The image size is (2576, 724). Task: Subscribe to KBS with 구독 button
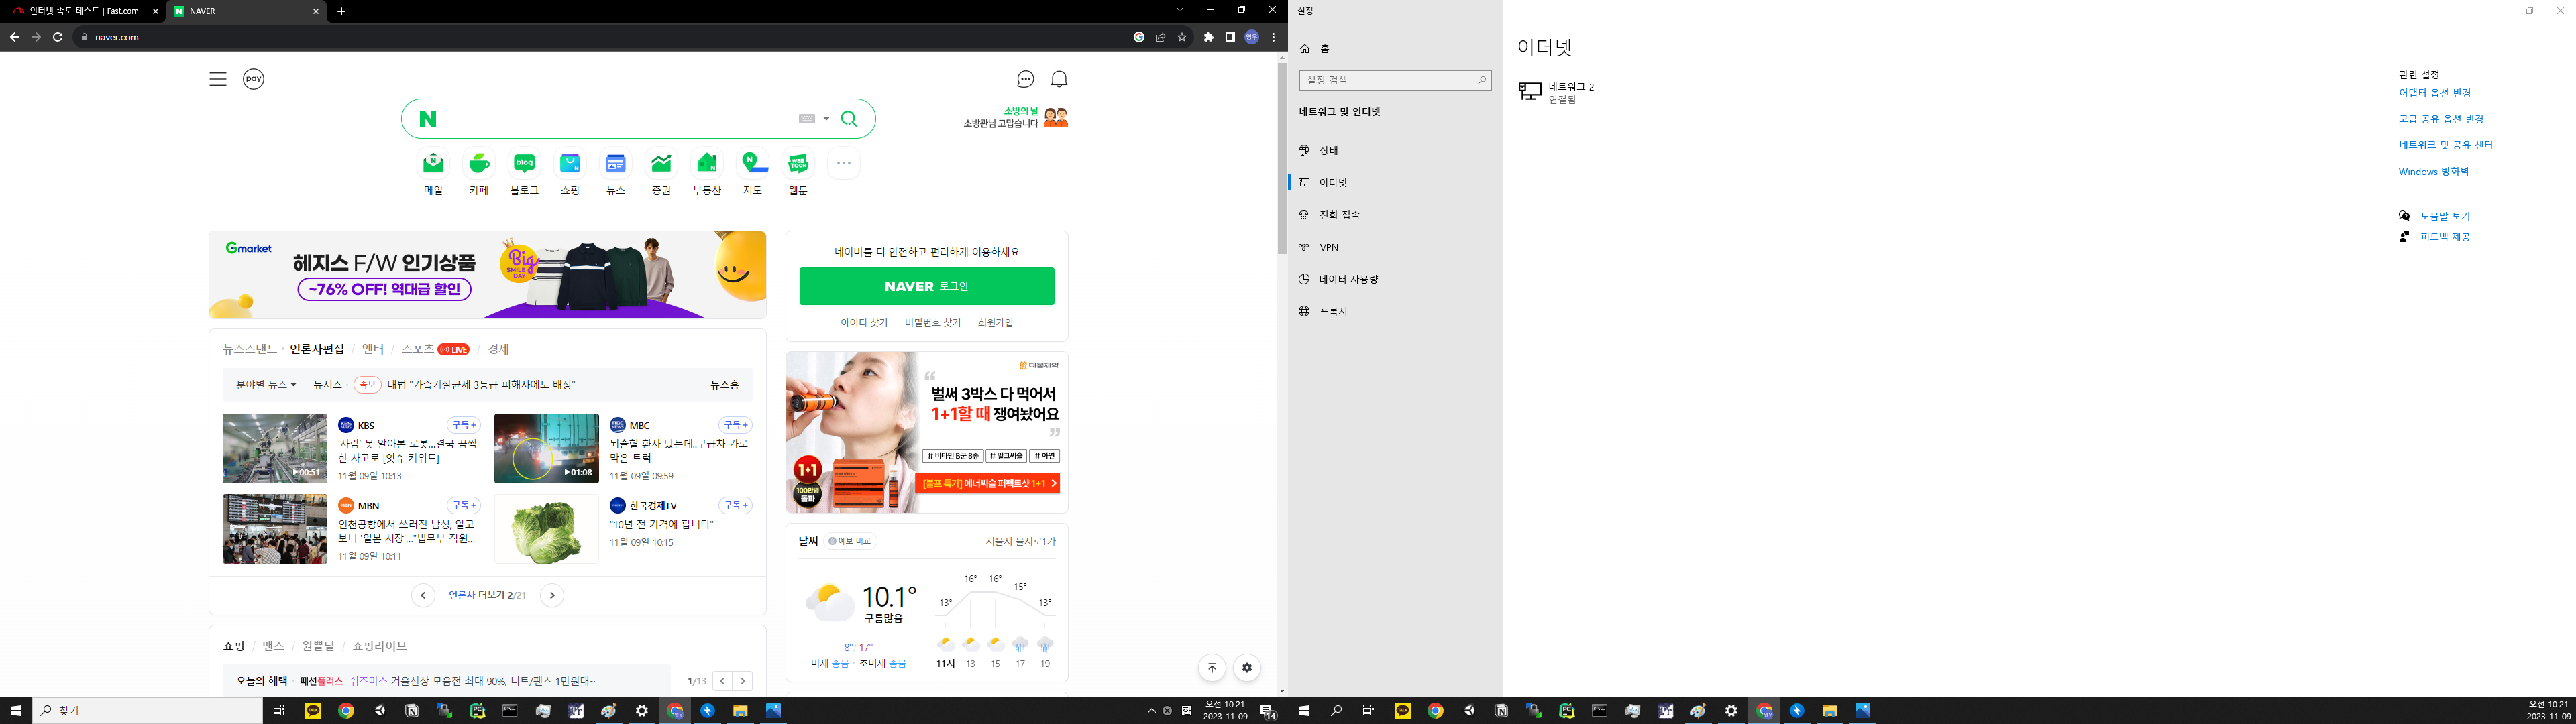coord(463,425)
